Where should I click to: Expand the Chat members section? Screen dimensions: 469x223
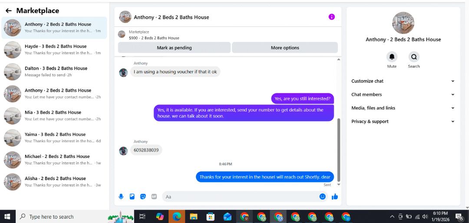click(403, 95)
